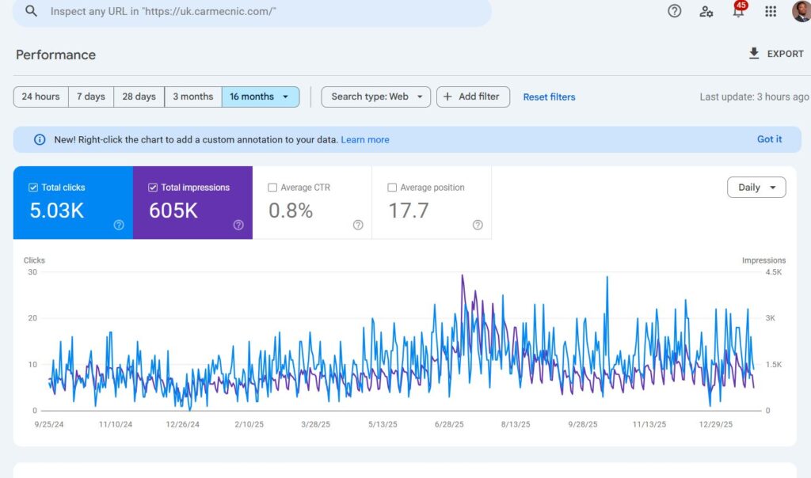Open the help question mark icon
The height and width of the screenshot is (478, 811).
coord(674,11)
